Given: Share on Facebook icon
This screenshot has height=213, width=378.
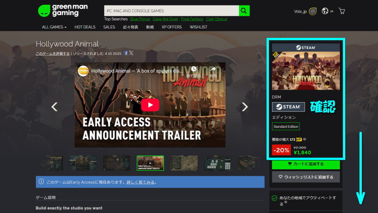Looking at the screenshot, I should [x=126, y=53].
